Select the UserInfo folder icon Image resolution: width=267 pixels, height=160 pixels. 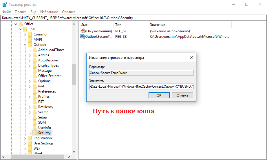tap(34, 128)
